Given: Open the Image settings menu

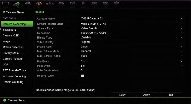Looking at the screenshot, I should click(x=6, y=41).
